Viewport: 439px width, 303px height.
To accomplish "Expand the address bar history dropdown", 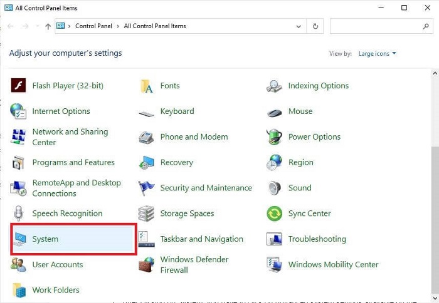I will click(x=299, y=26).
